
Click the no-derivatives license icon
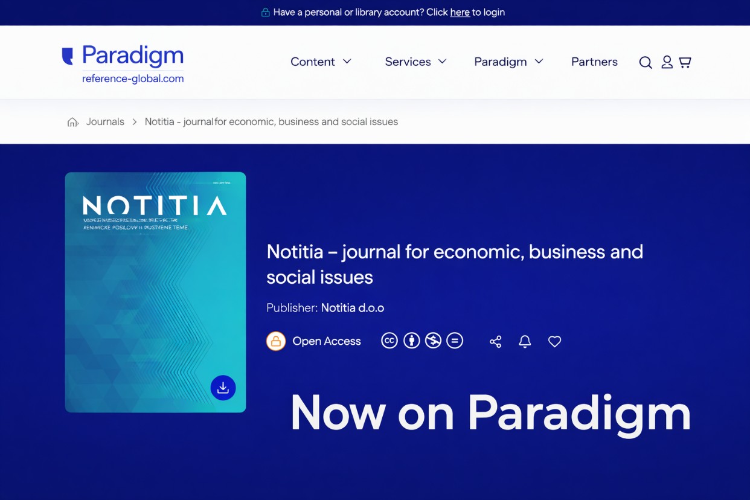pyautogui.click(x=455, y=341)
